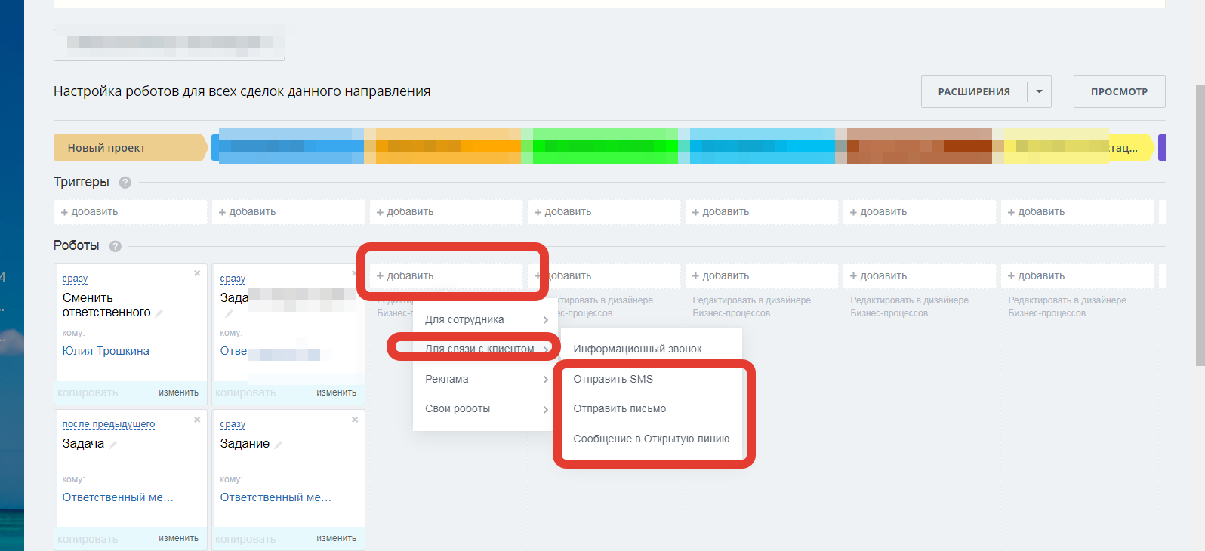Choose Отправить письмо in the submenu

pyautogui.click(x=619, y=408)
